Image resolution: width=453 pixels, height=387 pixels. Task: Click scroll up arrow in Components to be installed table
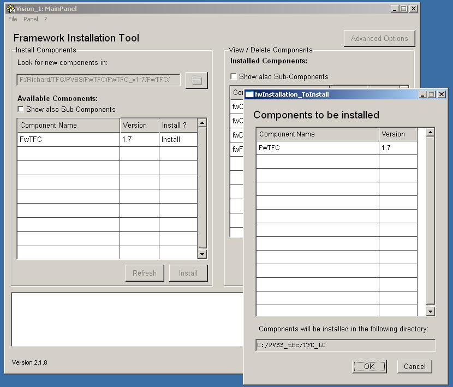pyautogui.click(x=431, y=133)
